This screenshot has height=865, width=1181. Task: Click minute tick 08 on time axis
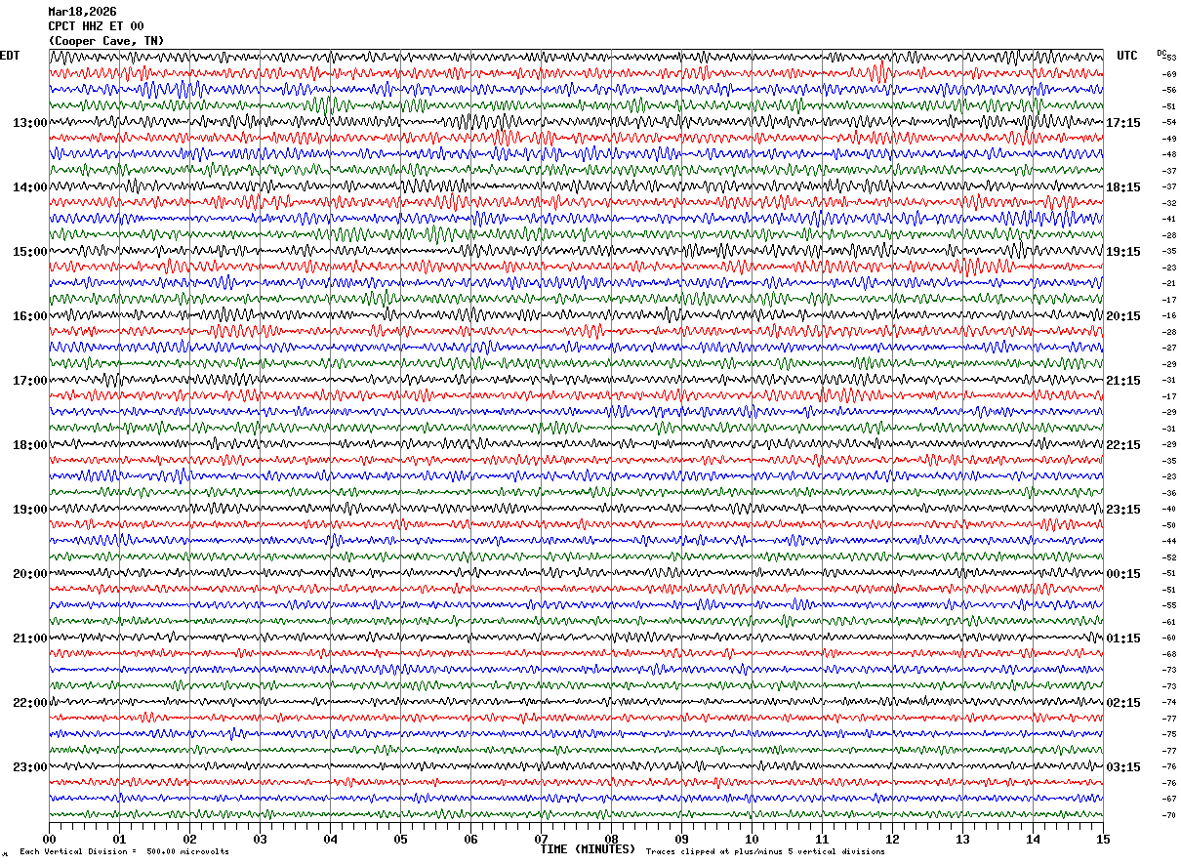611,839
